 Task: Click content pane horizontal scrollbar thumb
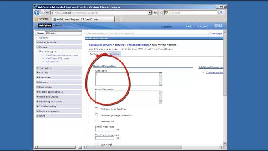point(134,147)
